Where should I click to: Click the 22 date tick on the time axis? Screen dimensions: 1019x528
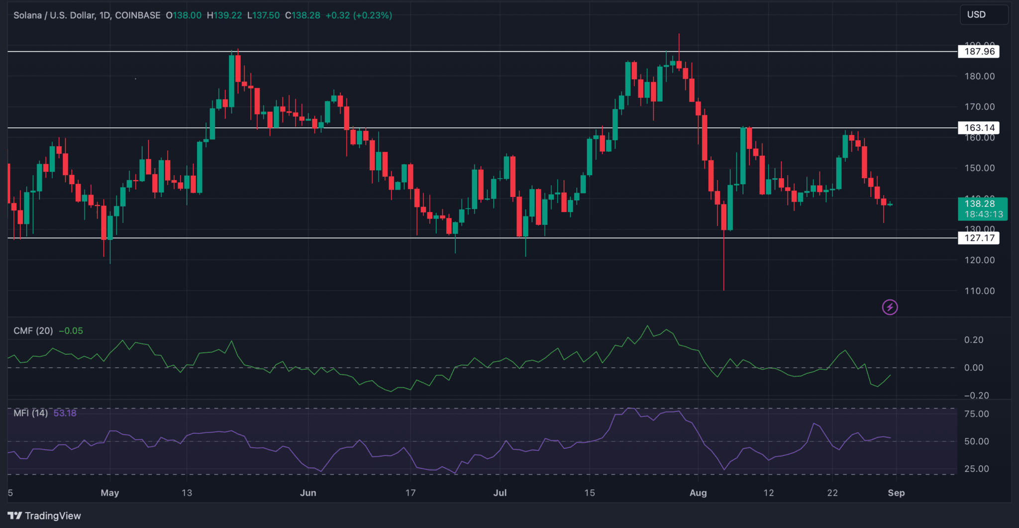pyautogui.click(x=832, y=493)
